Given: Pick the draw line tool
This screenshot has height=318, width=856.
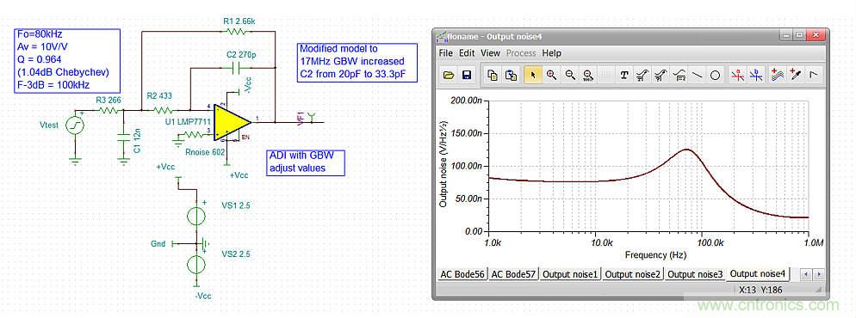Looking at the screenshot, I should point(698,75).
